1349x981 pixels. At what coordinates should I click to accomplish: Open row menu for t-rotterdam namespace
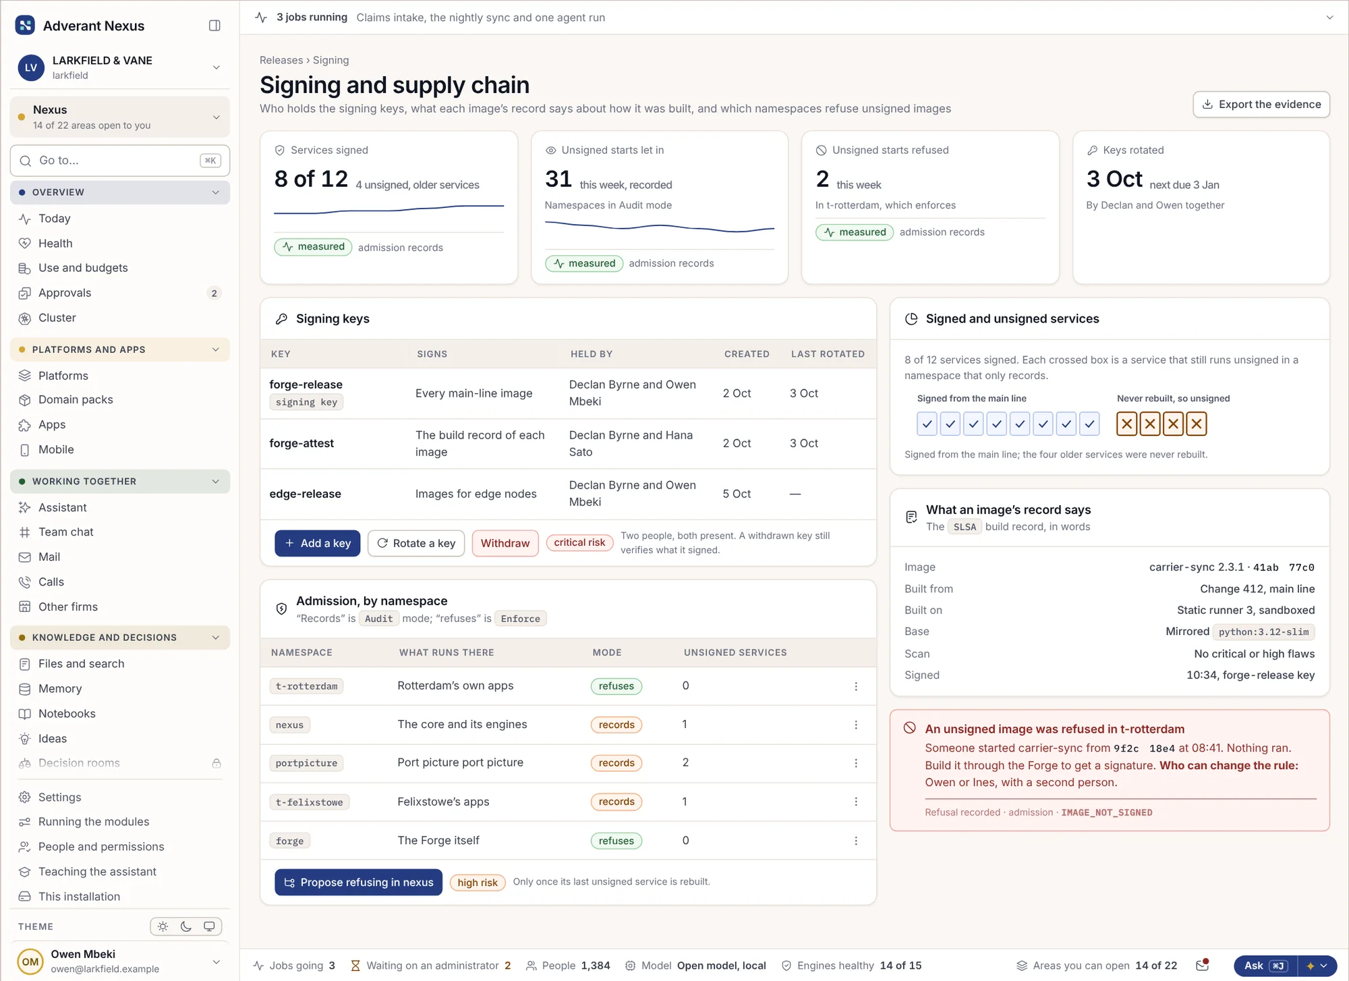point(856,686)
